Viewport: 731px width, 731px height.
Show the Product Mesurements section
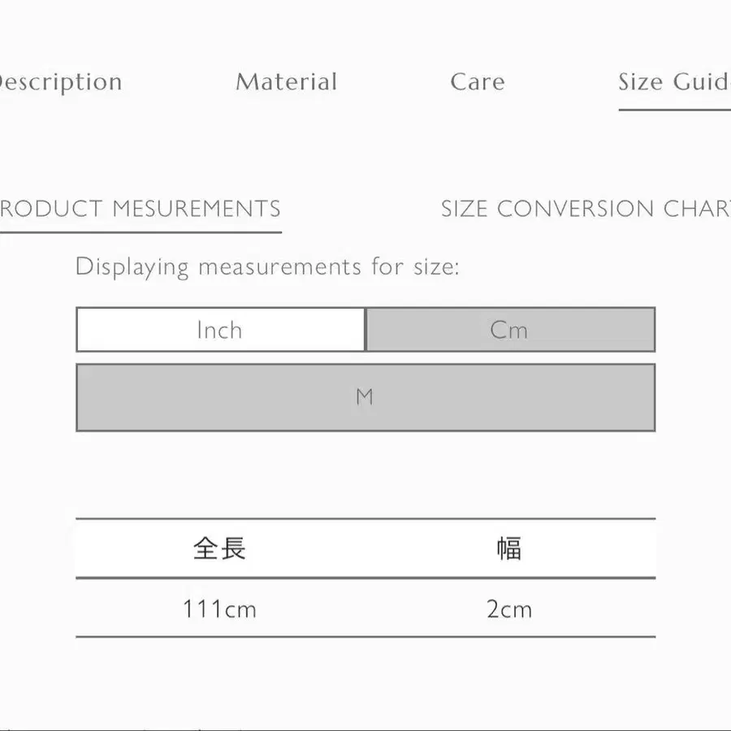(x=140, y=209)
